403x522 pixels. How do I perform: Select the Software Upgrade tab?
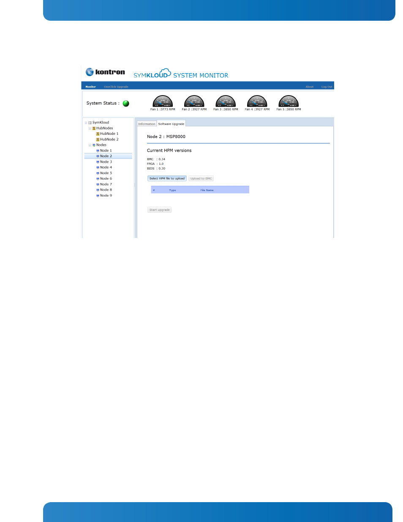click(x=171, y=124)
